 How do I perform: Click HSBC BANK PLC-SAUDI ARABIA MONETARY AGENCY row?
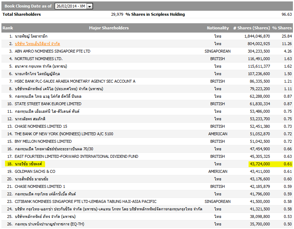tap(75, 81)
